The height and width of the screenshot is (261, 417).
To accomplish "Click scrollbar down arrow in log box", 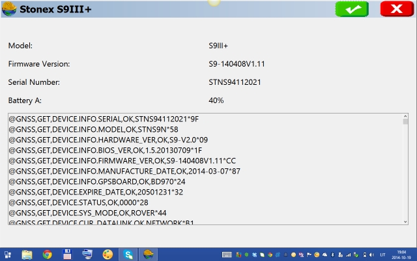I will (405, 222).
